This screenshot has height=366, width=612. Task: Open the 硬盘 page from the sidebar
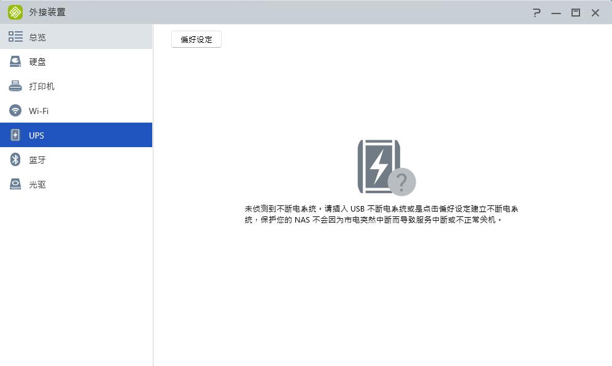coord(38,61)
